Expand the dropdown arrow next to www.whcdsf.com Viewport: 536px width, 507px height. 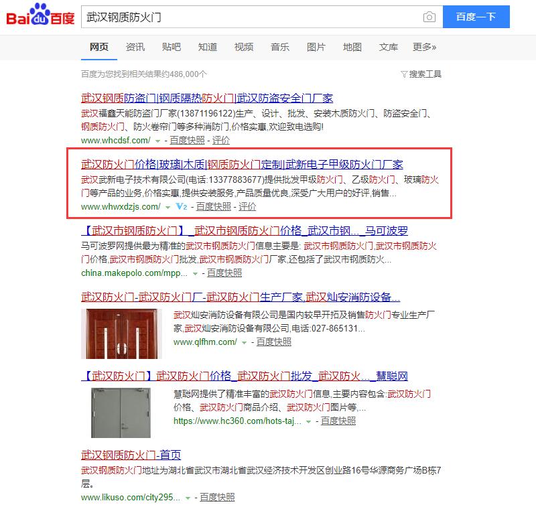point(156,141)
